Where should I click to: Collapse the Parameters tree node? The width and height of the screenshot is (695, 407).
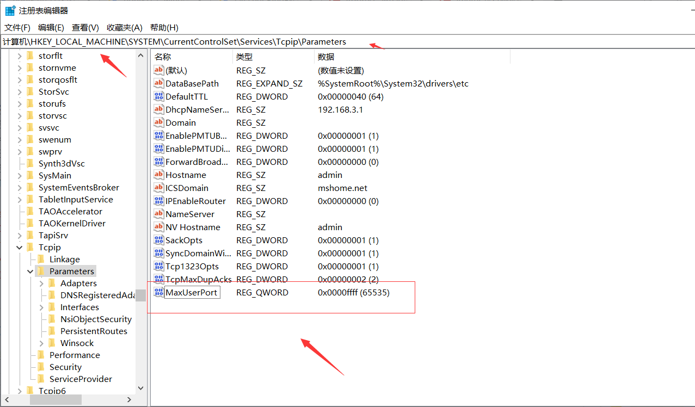tap(30, 271)
